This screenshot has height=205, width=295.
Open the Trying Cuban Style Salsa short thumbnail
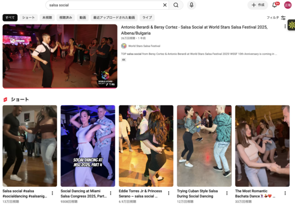tap(204, 146)
